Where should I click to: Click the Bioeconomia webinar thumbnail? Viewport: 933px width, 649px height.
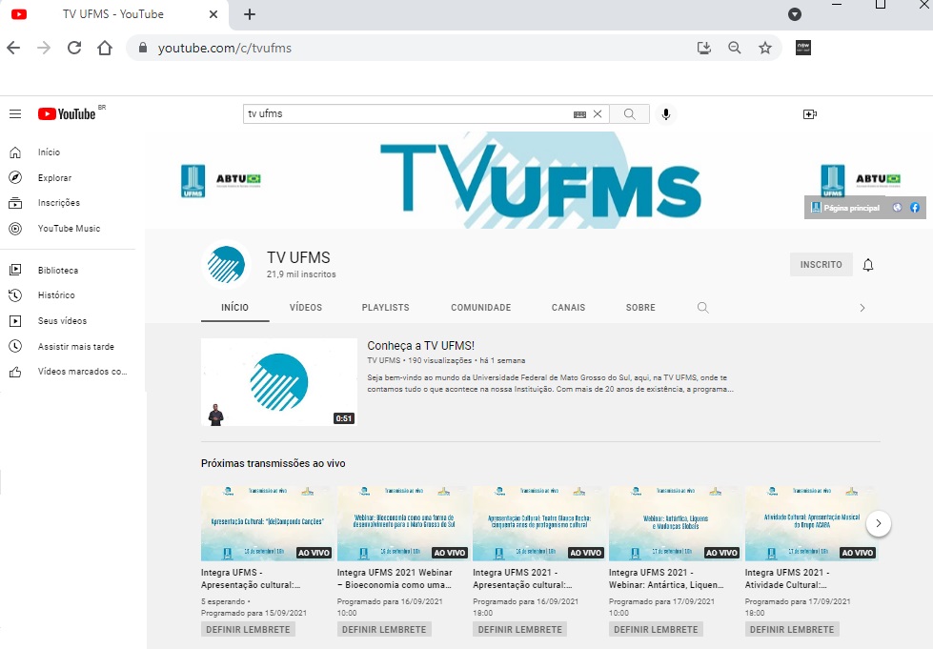coord(403,523)
